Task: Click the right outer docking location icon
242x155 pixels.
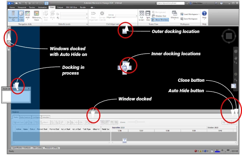Action: [233, 86]
